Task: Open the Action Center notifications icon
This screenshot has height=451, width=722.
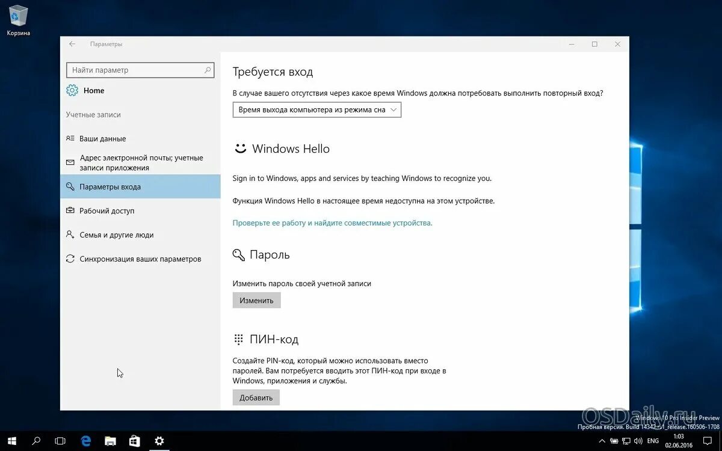Action: pyautogui.click(x=708, y=441)
